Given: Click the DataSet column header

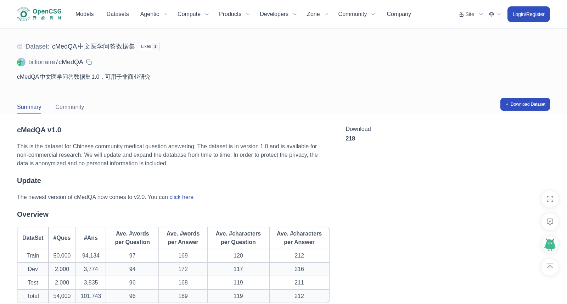Looking at the screenshot, I should click(x=33, y=238).
